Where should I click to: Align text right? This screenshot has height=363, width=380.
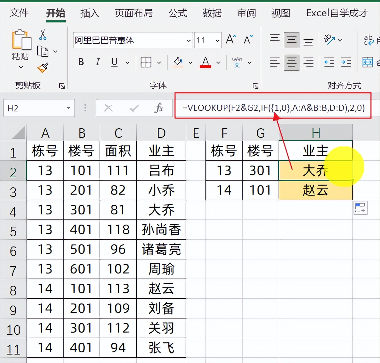tap(309, 62)
